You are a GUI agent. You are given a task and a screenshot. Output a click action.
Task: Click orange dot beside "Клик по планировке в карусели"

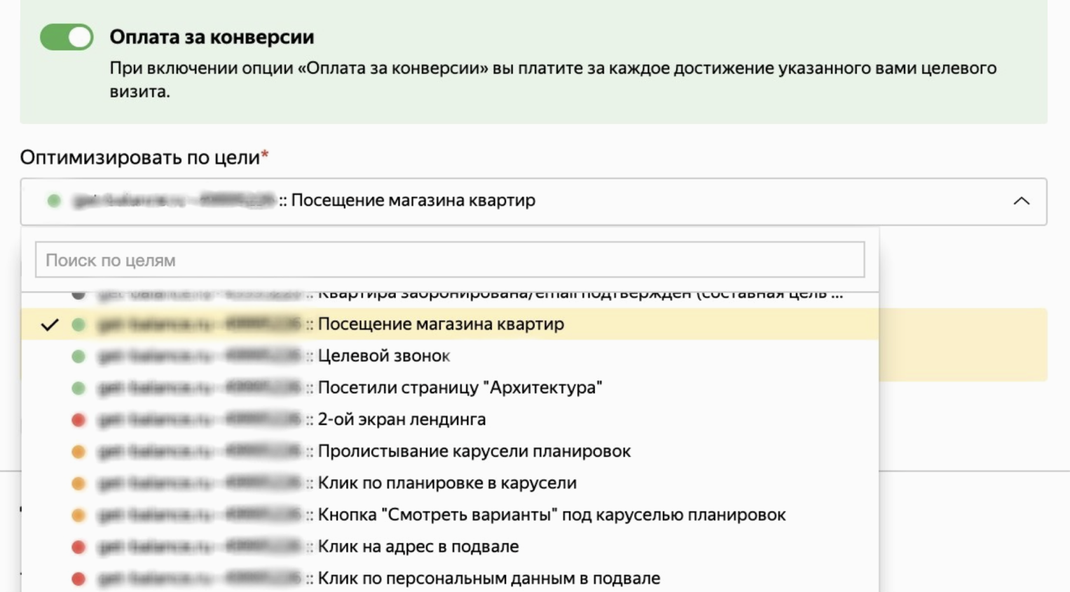[78, 483]
